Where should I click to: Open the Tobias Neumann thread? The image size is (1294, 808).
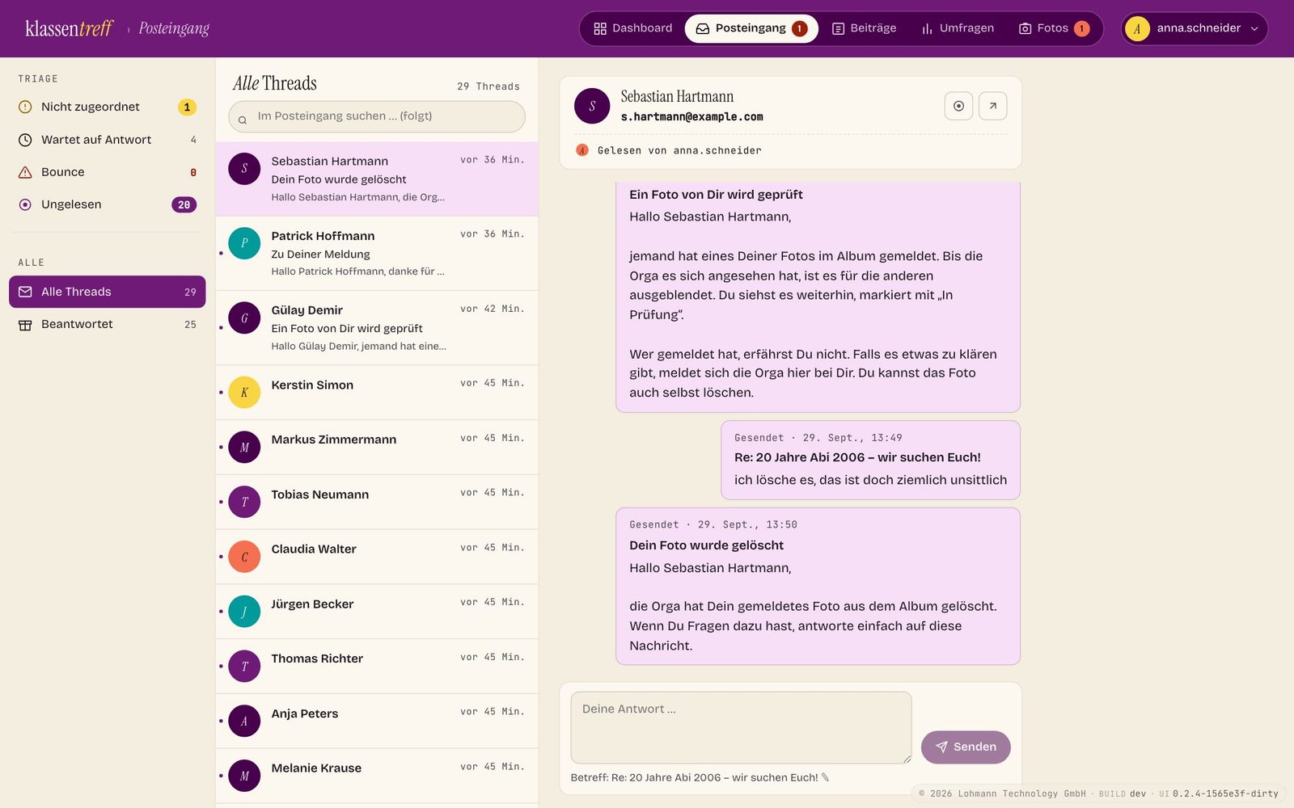click(377, 502)
